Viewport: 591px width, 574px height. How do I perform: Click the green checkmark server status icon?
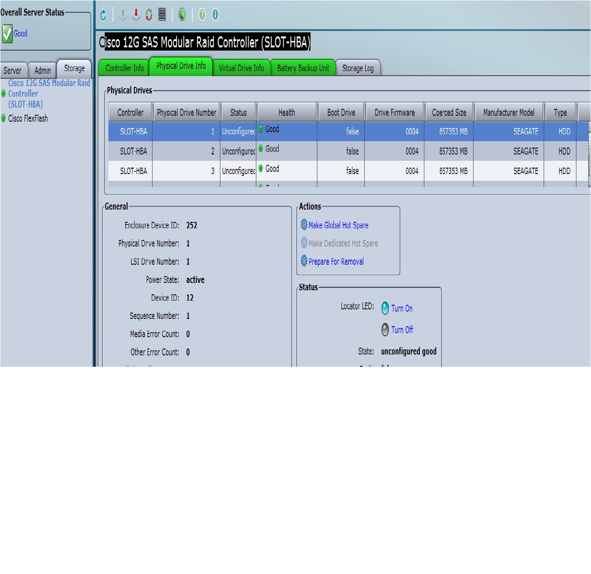coord(7,34)
